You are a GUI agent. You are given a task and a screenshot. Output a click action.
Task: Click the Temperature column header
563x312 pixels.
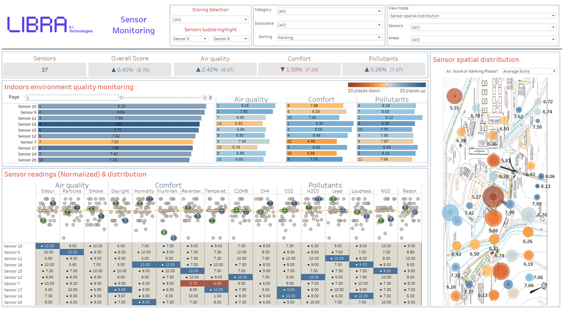[x=217, y=191]
